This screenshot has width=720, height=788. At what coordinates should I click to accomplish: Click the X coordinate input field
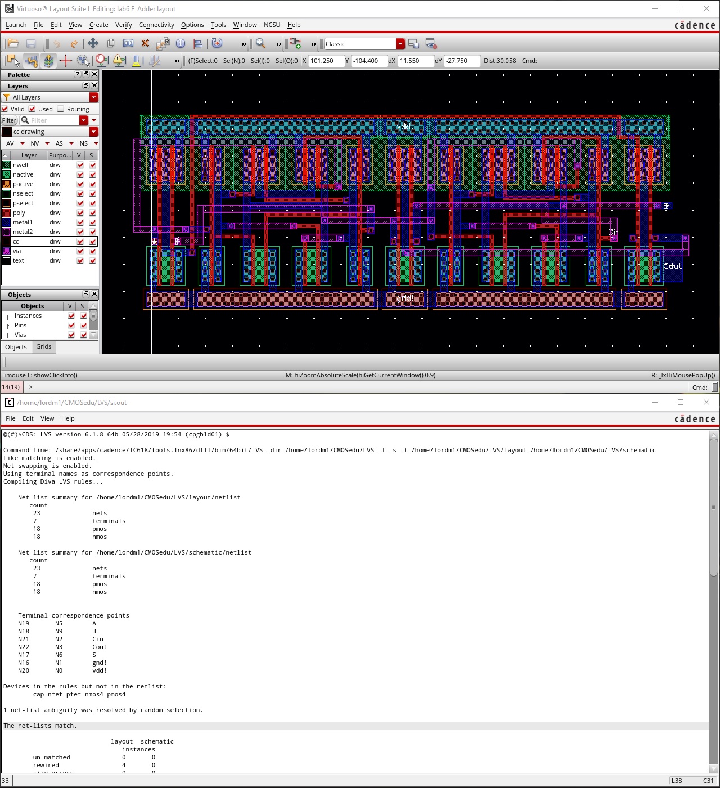coord(326,61)
